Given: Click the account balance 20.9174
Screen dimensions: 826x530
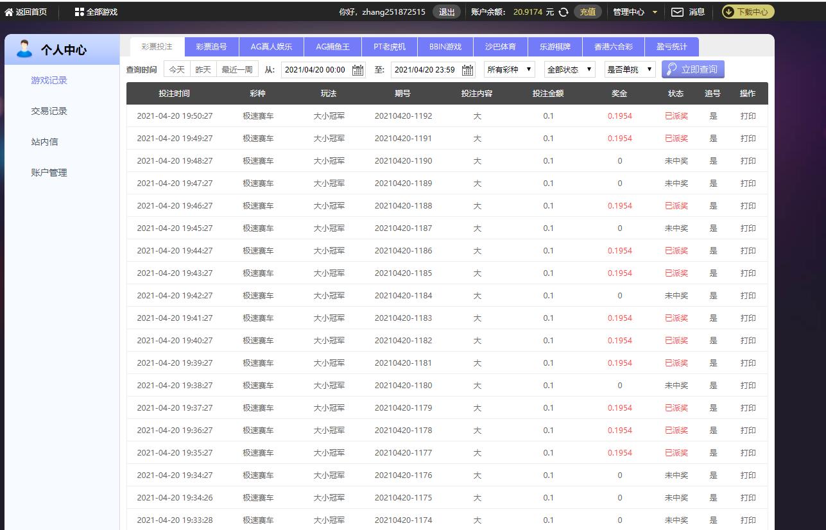Looking at the screenshot, I should point(528,12).
